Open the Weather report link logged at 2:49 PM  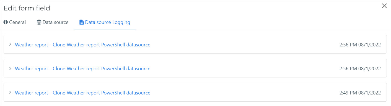pos(82,93)
